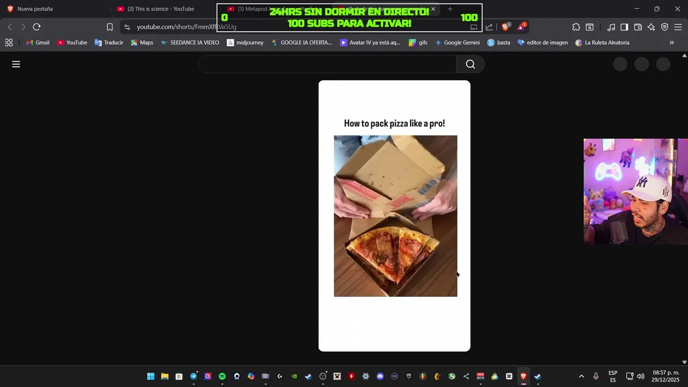Open the editor de imagen bookmark

click(x=542, y=42)
